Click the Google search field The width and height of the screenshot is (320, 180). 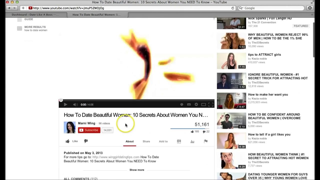coord(271,8)
